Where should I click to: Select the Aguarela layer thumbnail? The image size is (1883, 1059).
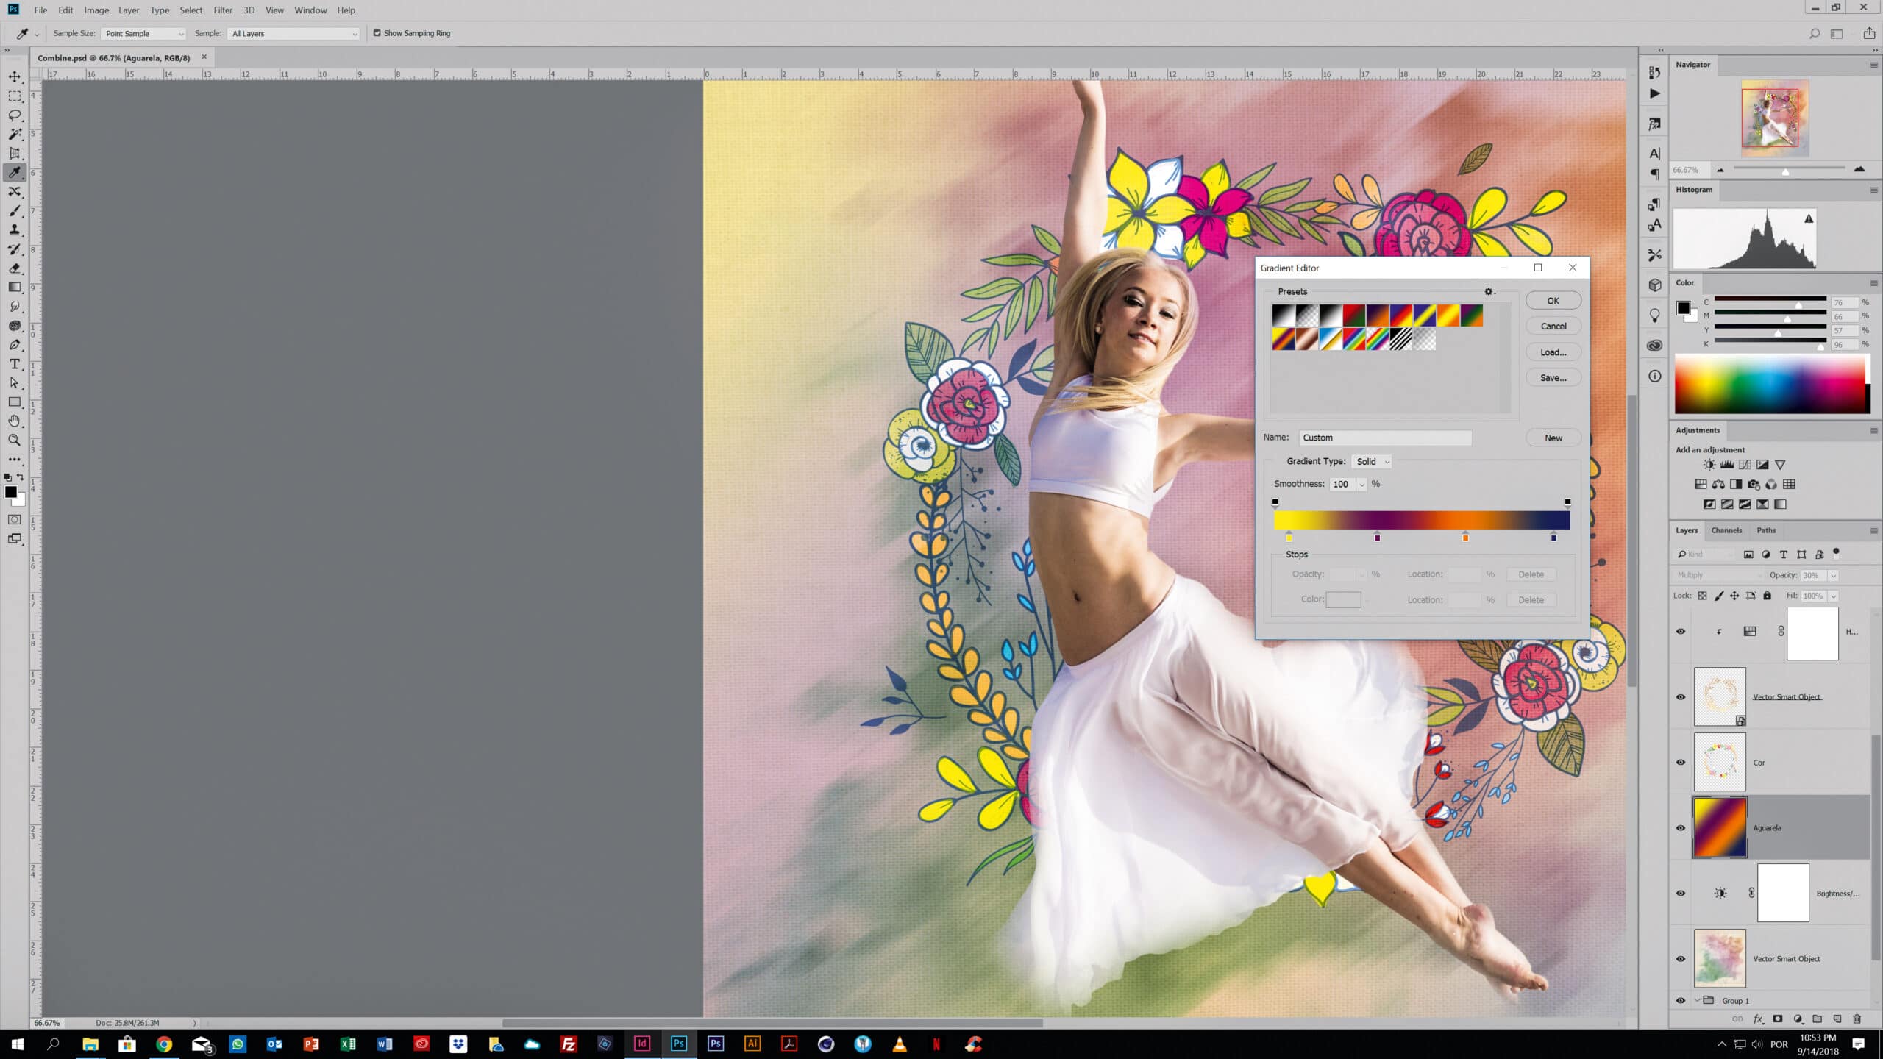click(x=1720, y=828)
